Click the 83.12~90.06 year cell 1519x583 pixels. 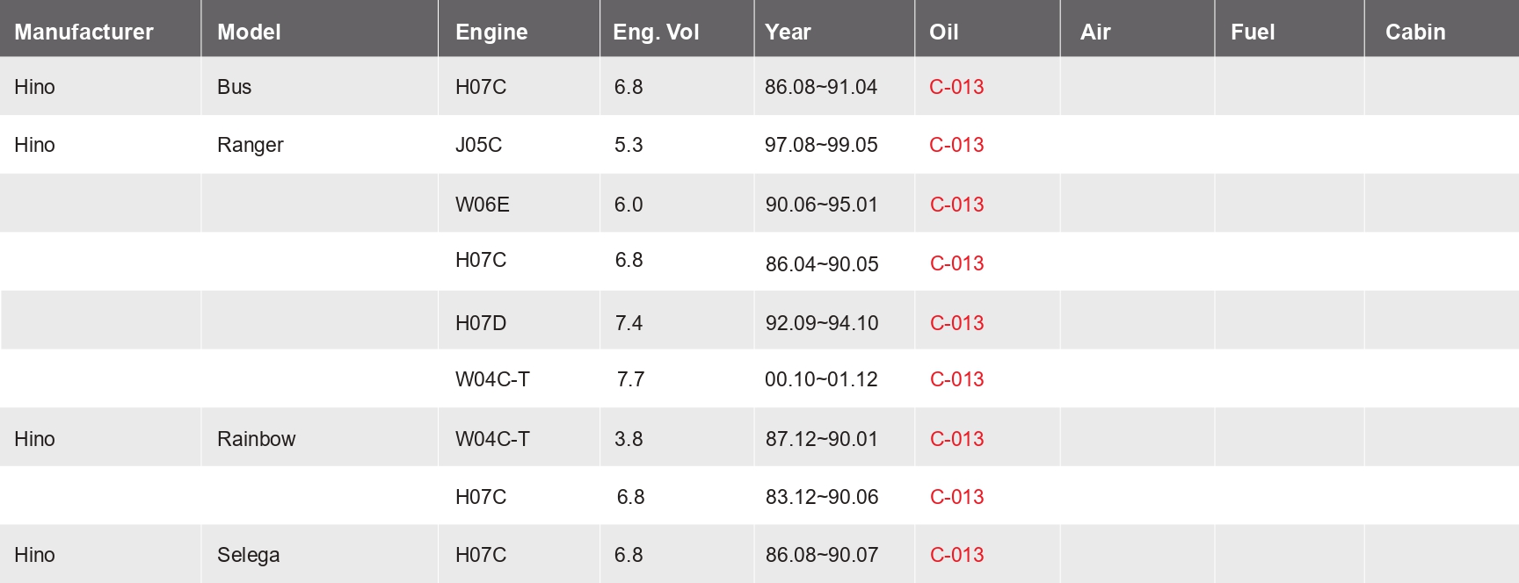[821, 497]
